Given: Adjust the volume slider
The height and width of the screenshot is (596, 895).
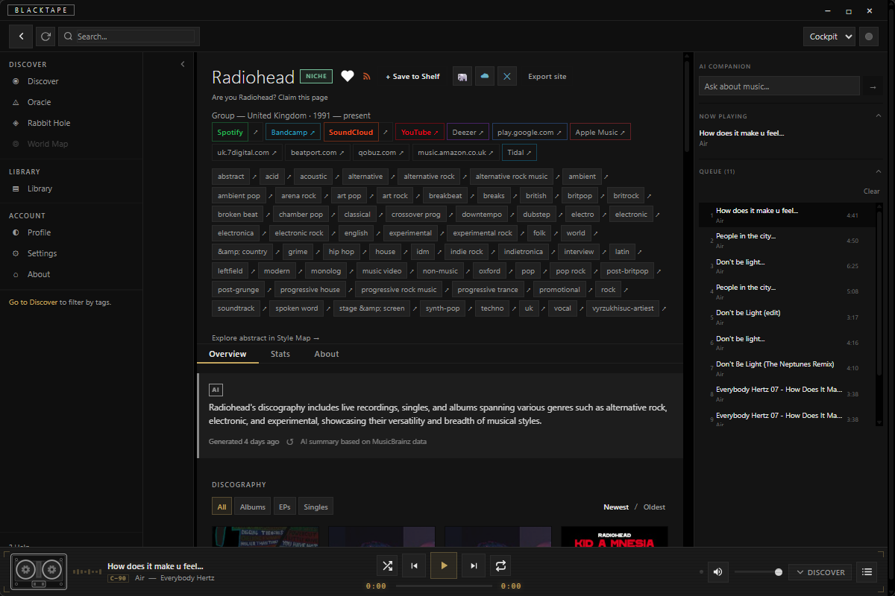Looking at the screenshot, I should click(x=758, y=572).
